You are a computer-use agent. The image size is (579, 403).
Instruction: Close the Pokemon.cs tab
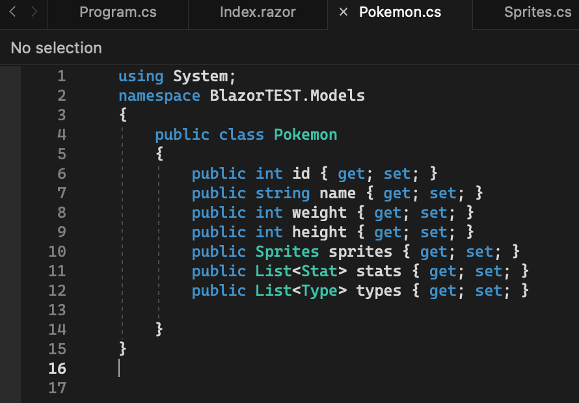click(343, 12)
